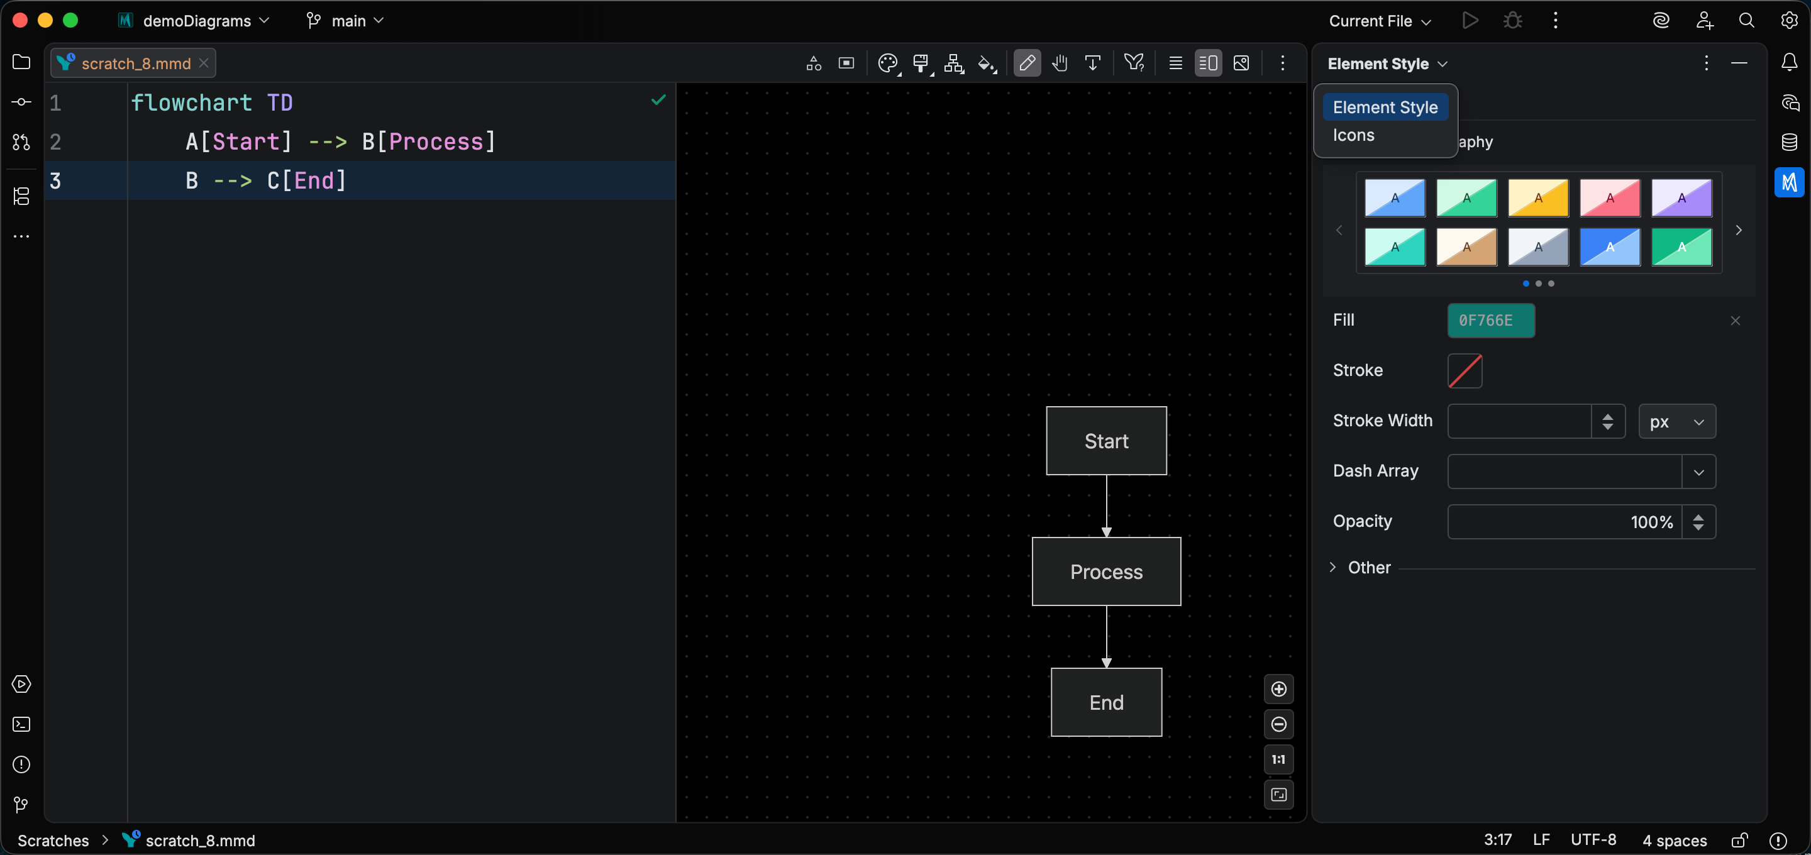
Task: Go to next style preset page arrow
Action: (1739, 230)
